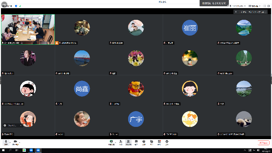Open the apps icon in toolbar
Image resolution: width=272 pixels, height=153 pixels.
pos(159,142)
